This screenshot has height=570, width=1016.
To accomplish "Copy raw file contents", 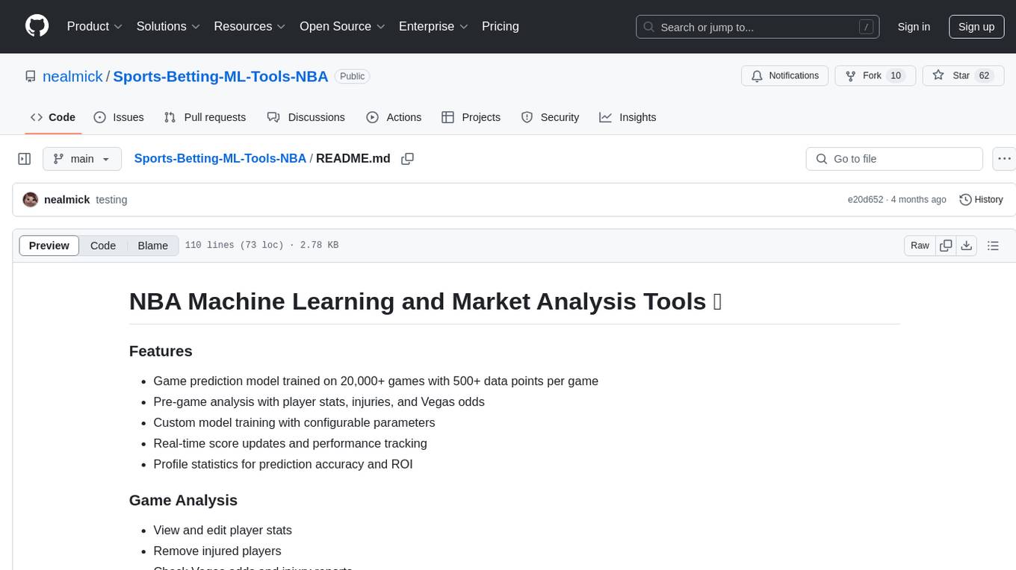I will click(x=946, y=245).
